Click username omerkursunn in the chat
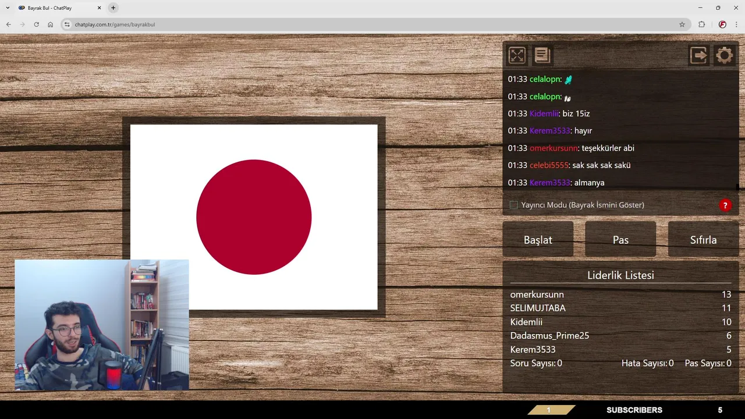Image resolution: width=745 pixels, height=419 pixels. (554, 148)
